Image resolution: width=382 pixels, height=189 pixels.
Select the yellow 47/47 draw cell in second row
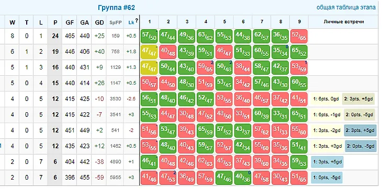point(149,52)
